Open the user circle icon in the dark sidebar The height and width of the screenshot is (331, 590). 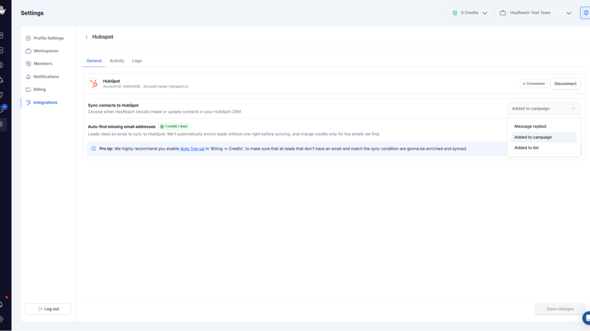coord(2,65)
